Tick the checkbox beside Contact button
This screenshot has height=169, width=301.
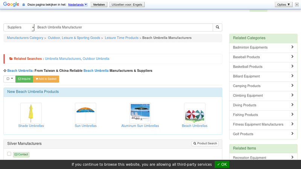pyautogui.click(x=9, y=154)
